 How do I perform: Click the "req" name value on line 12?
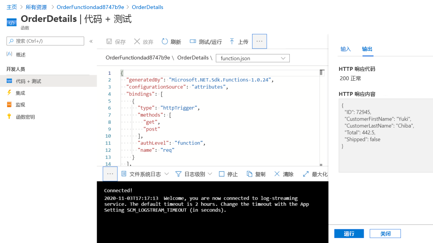167,150
